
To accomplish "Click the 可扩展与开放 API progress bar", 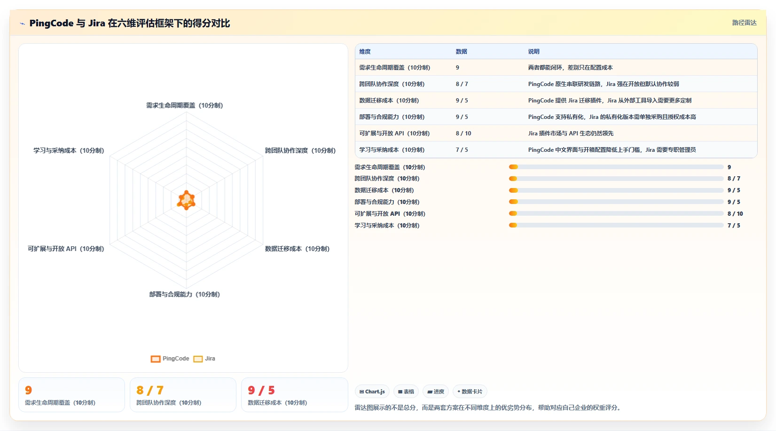I will 616,213.
